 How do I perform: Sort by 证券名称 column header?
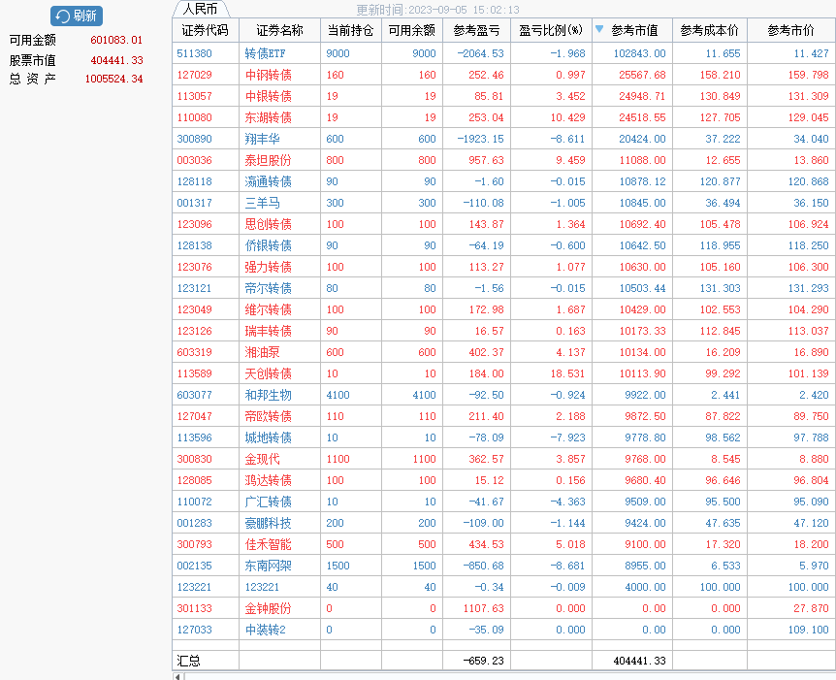click(x=279, y=30)
